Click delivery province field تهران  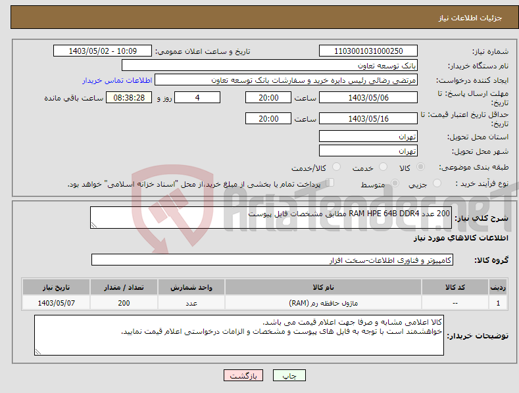pyautogui.click(x=368, y=136)
